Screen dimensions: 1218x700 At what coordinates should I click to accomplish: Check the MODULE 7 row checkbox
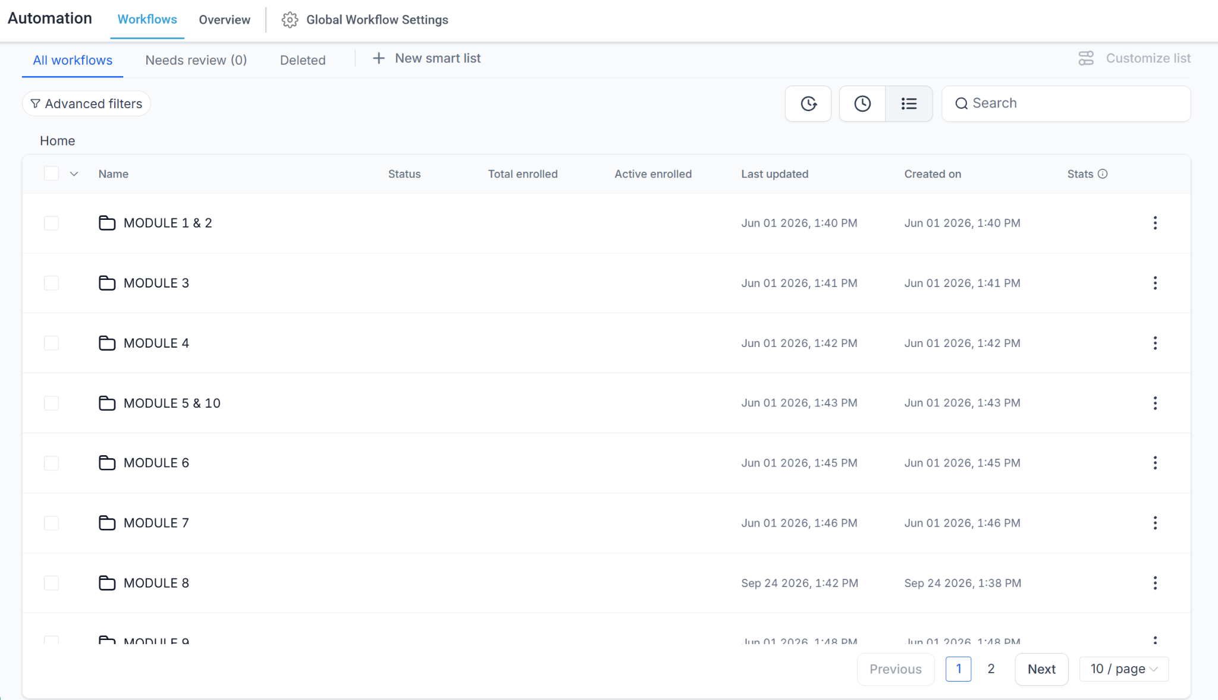coord(52,523)
